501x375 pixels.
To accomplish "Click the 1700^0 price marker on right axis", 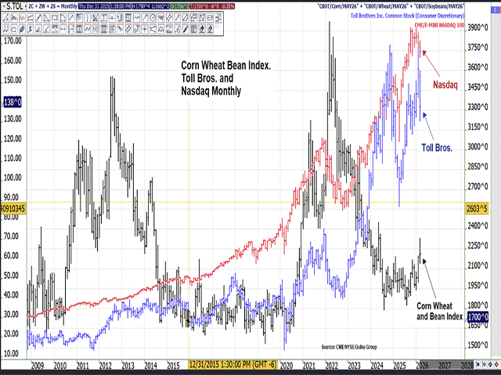I will click(x=478, y=317).
